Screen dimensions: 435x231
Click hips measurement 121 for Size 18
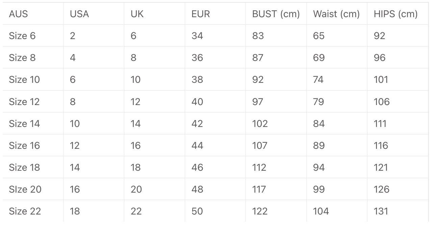click(x=381, y=168)
